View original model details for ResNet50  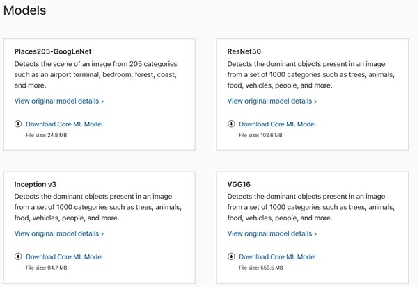click(272, 101)
